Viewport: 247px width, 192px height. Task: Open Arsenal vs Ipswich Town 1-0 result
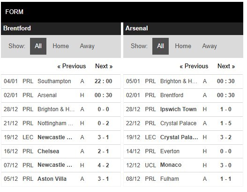[x=183, y=109]
